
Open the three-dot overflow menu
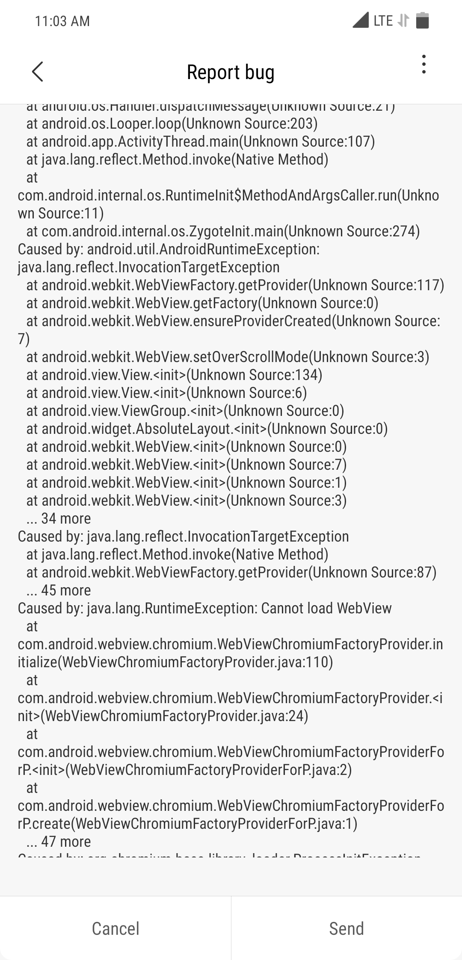pyautogui.click(x=423, y=65)
